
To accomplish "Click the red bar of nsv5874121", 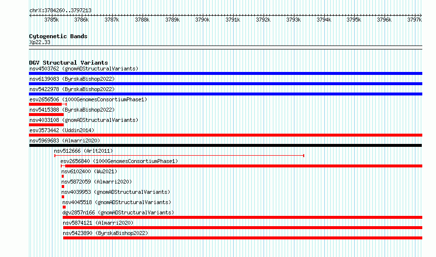I will [x=243, y=228].
